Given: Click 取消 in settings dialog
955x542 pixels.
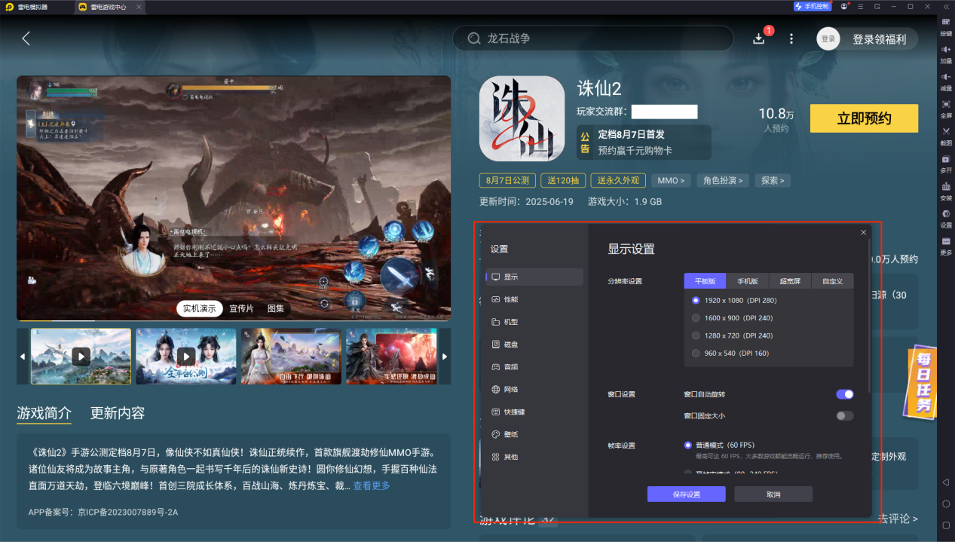Looking at the screenshot, I should pyautogui.click(x=773, y=495).
